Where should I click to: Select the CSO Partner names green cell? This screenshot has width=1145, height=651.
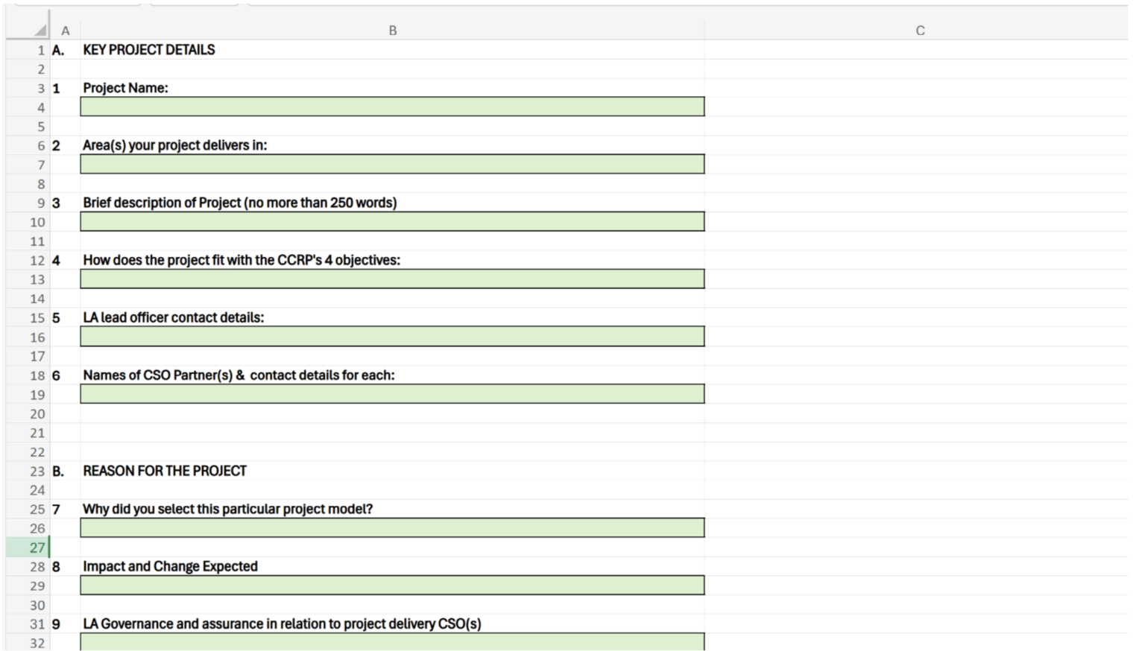point(391,394)
